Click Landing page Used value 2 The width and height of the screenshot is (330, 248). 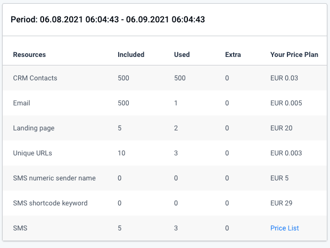176,128
